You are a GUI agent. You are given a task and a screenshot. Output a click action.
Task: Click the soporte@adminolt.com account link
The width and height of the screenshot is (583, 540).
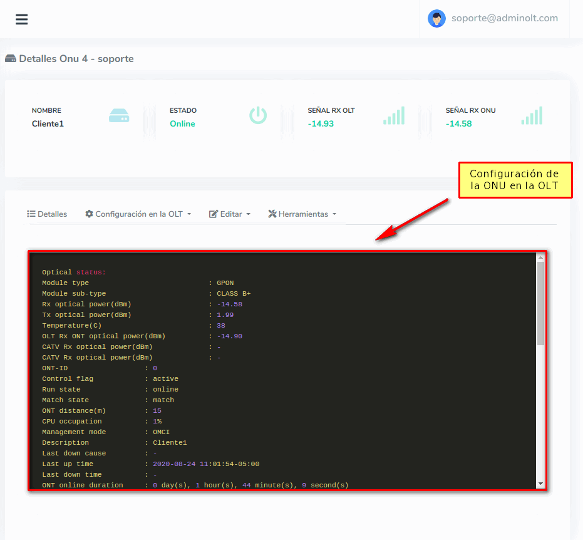[504, 18]
